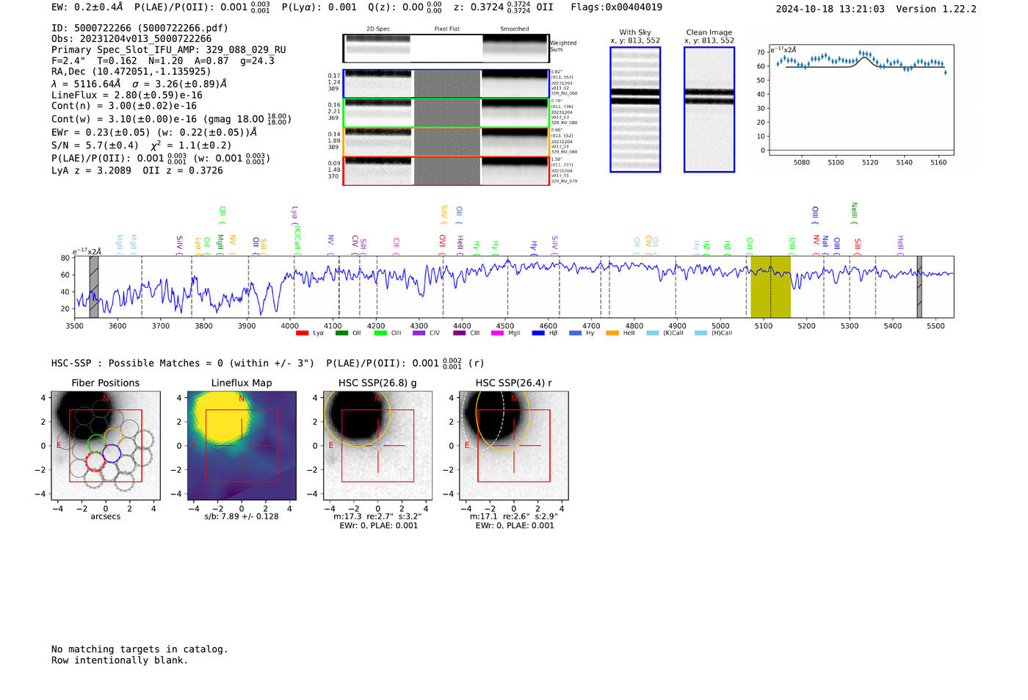The width and height of the screenshot is (1028, 700).
Task: Click the ID: 5000722266 text line
Action: (x=140, y=28)
